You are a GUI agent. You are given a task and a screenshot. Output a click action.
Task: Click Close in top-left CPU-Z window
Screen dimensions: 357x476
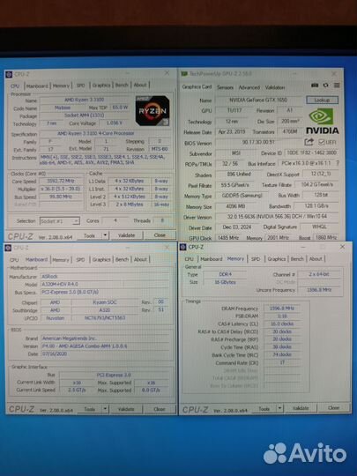click(160, 235)
